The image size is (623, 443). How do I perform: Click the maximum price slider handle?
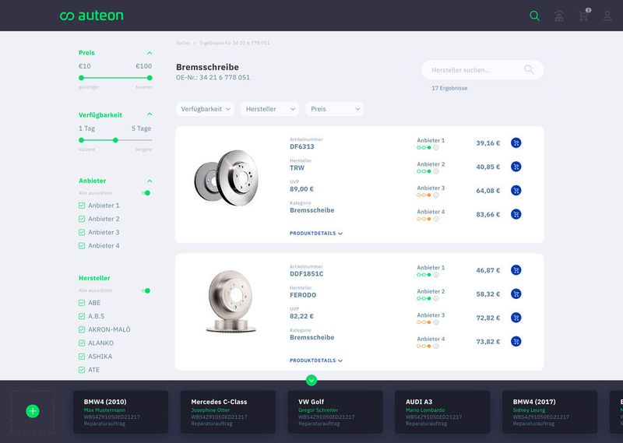coord(150,78)
